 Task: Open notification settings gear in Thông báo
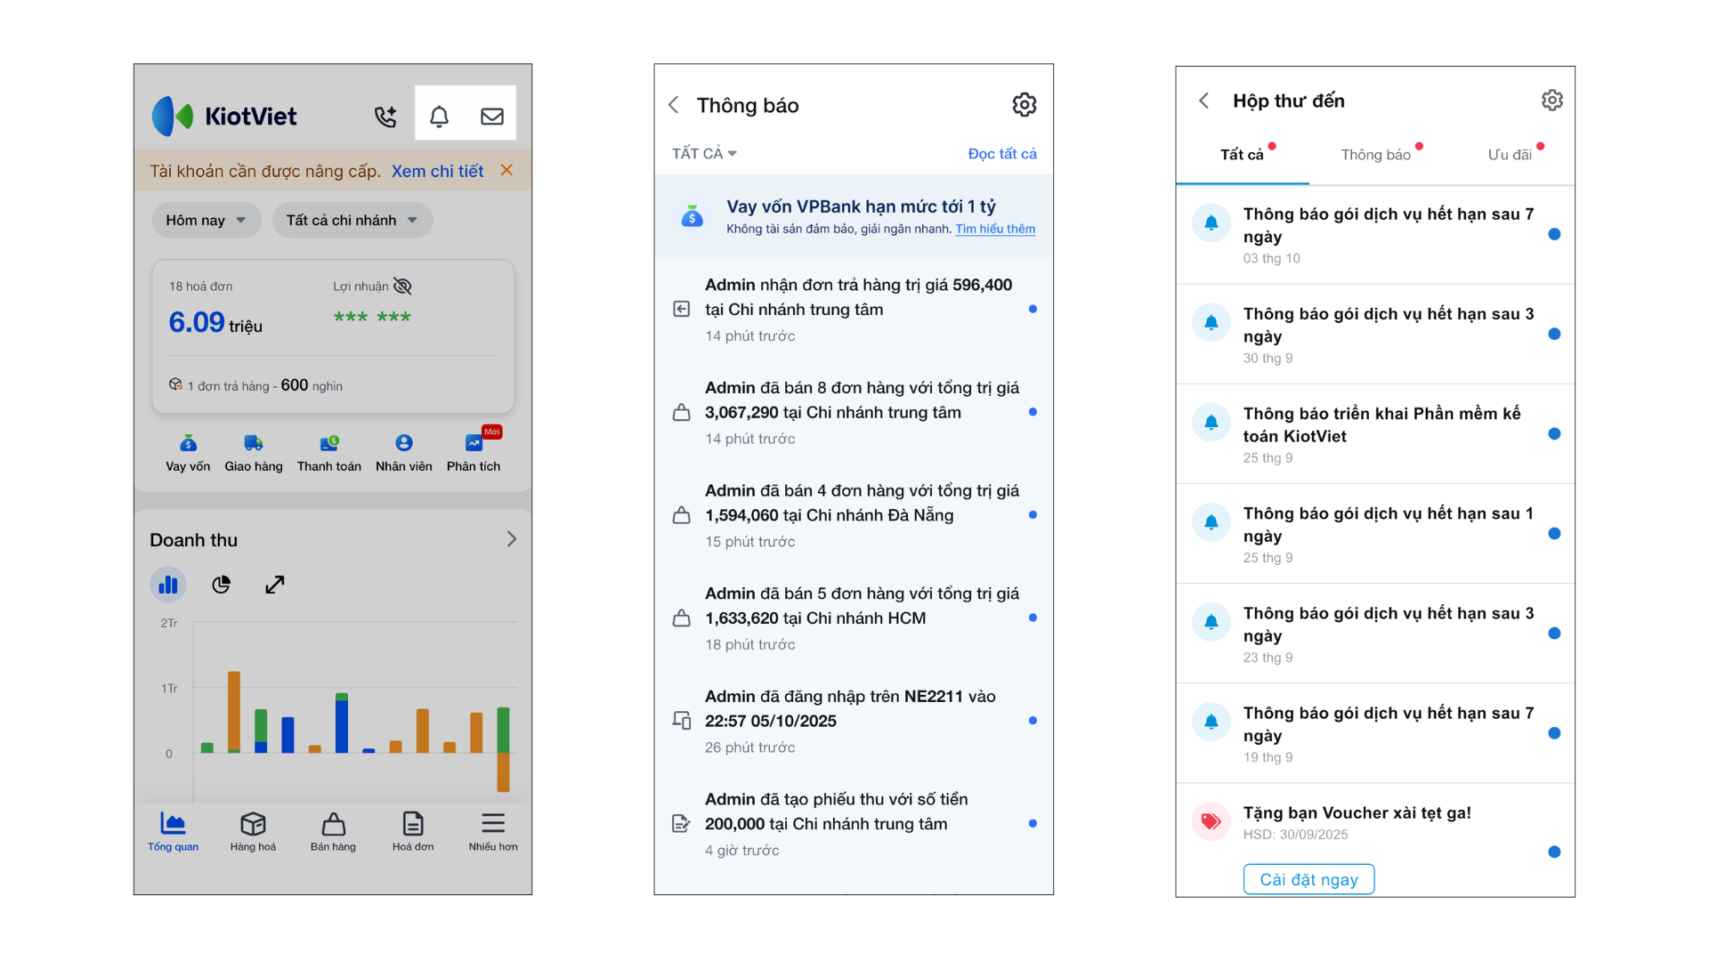(x=1024, y=105)
